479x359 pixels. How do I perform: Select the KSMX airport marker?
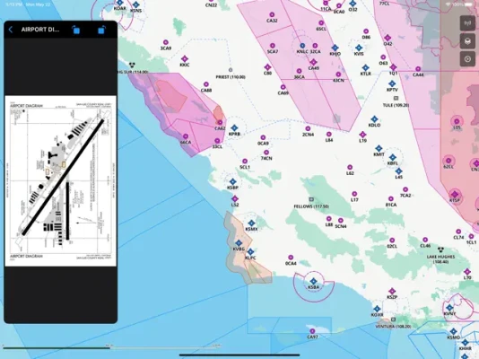[x=251, y=223]
